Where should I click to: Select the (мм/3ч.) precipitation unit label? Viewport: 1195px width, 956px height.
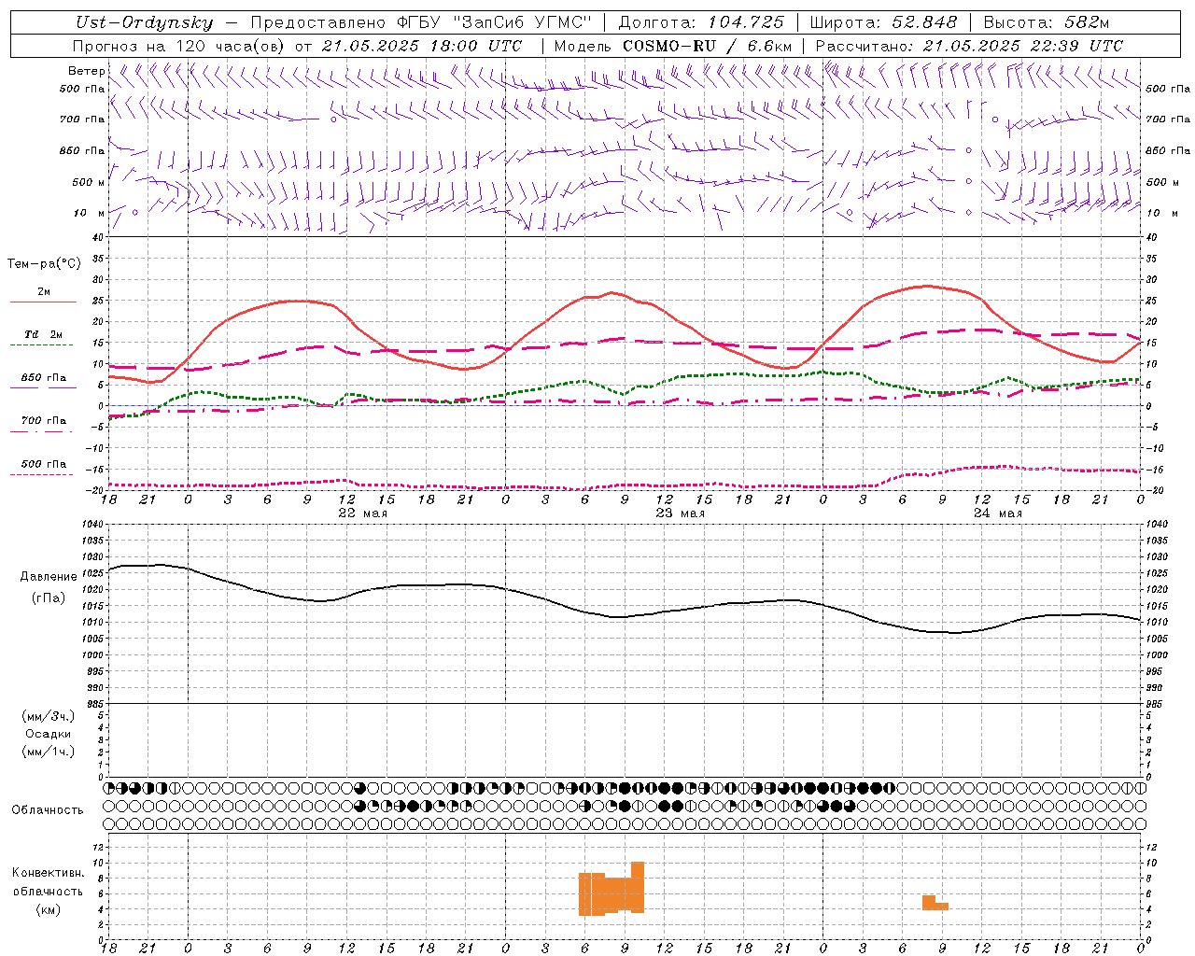(49, 717)
